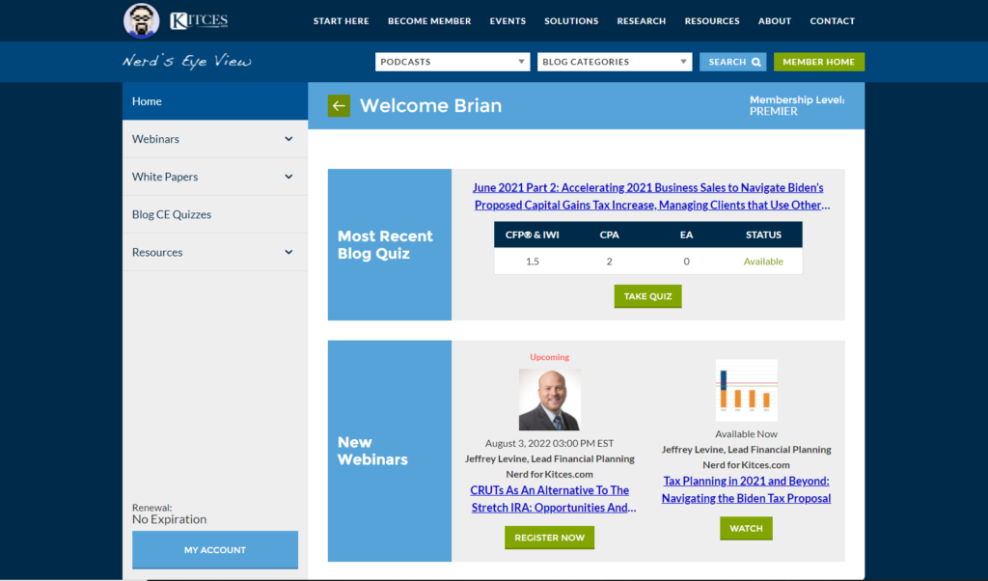Image resolution: width=988 pixels, height=581 pixels.
Task: Click the STATUS column header
Action: click(763, 235)
